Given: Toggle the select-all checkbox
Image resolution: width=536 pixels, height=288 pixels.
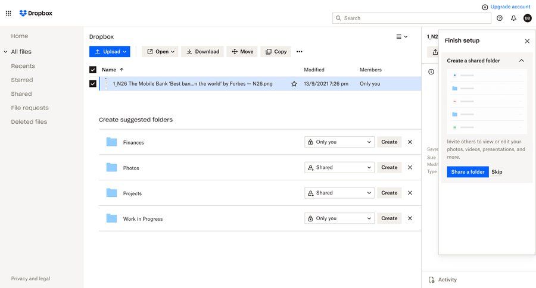Looking at the screenshot, I should tap(93, 70).
